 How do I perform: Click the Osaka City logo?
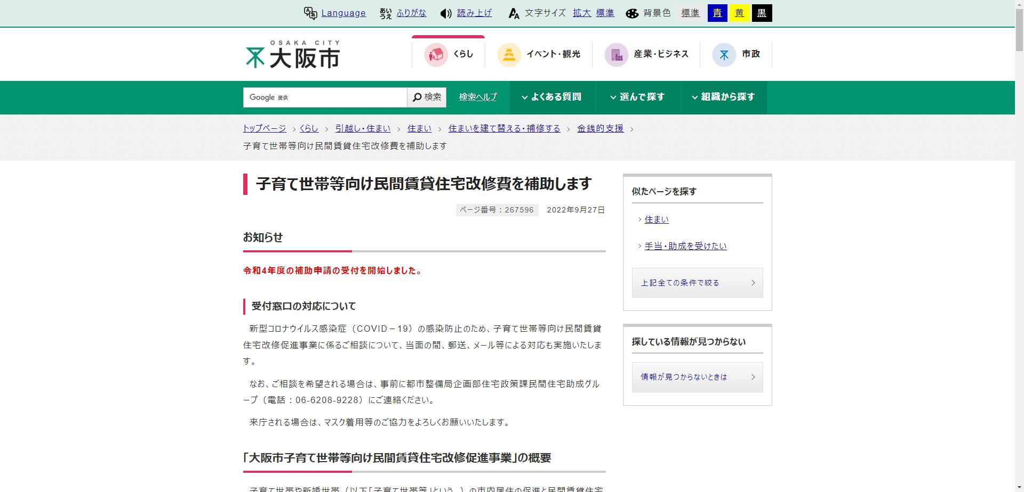(x=293, y=54)
